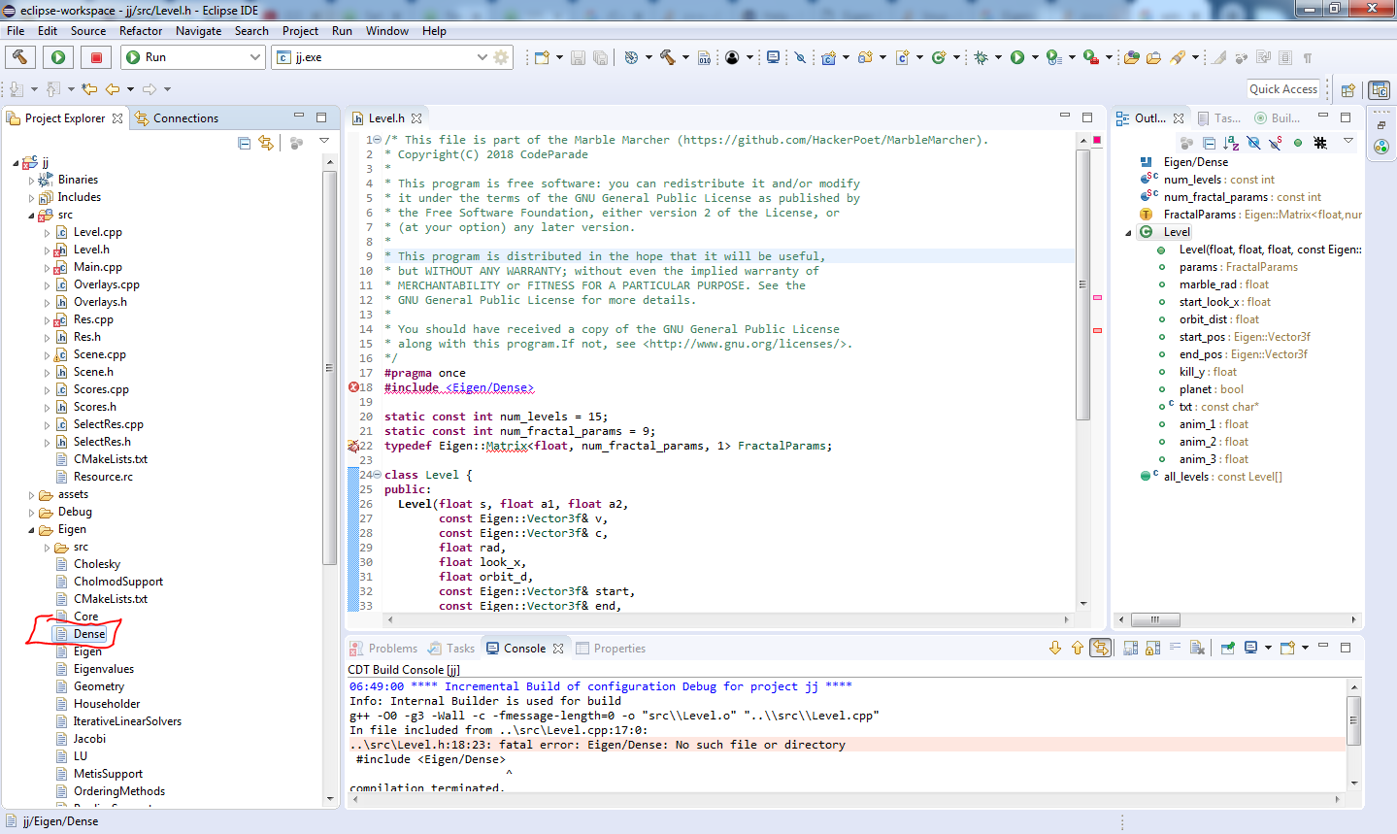1397x834 pixels.
Task: Close the Level.h editor tab
Action: click(416, 118)
